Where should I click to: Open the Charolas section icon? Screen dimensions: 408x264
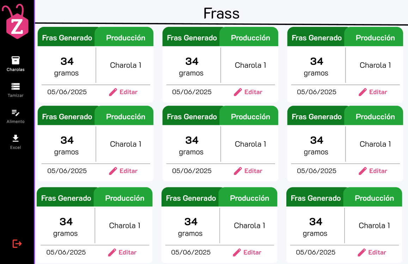[16, 60]
